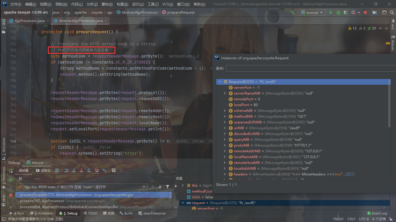Collapse the request variable in Variables panel
This screenshot has width=396, height=222.
[183, 203]
